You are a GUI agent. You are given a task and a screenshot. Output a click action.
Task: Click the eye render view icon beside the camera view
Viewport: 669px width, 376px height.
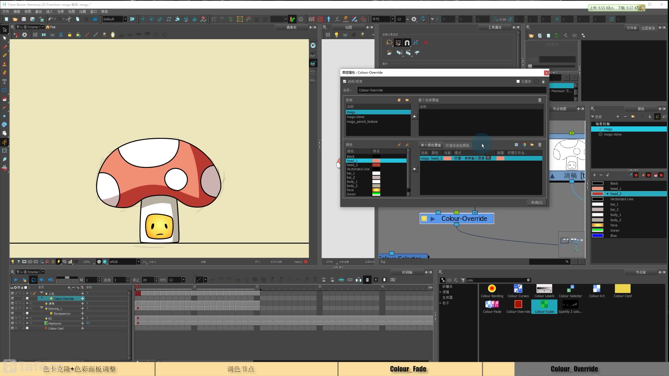tap(313, 45)
